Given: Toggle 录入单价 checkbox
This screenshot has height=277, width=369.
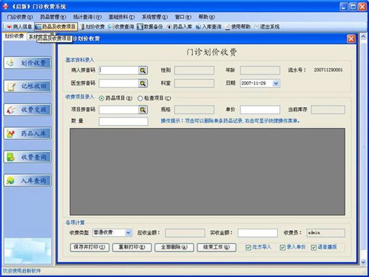Looking at the screenshot, I should click(x=282, y=247).
